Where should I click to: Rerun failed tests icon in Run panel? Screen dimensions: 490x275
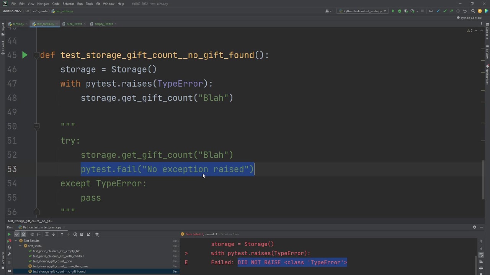coord(9,241)
